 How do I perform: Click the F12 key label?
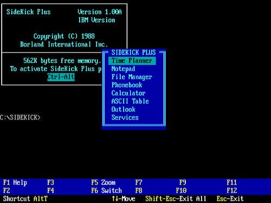(232, 191)
